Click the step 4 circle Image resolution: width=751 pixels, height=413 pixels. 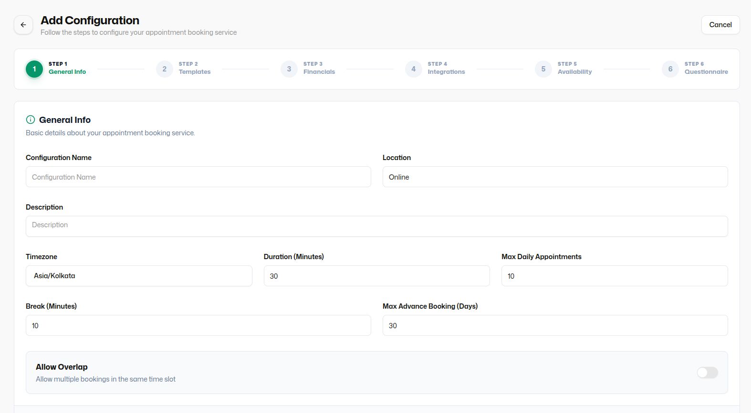[x=414, y=69]
